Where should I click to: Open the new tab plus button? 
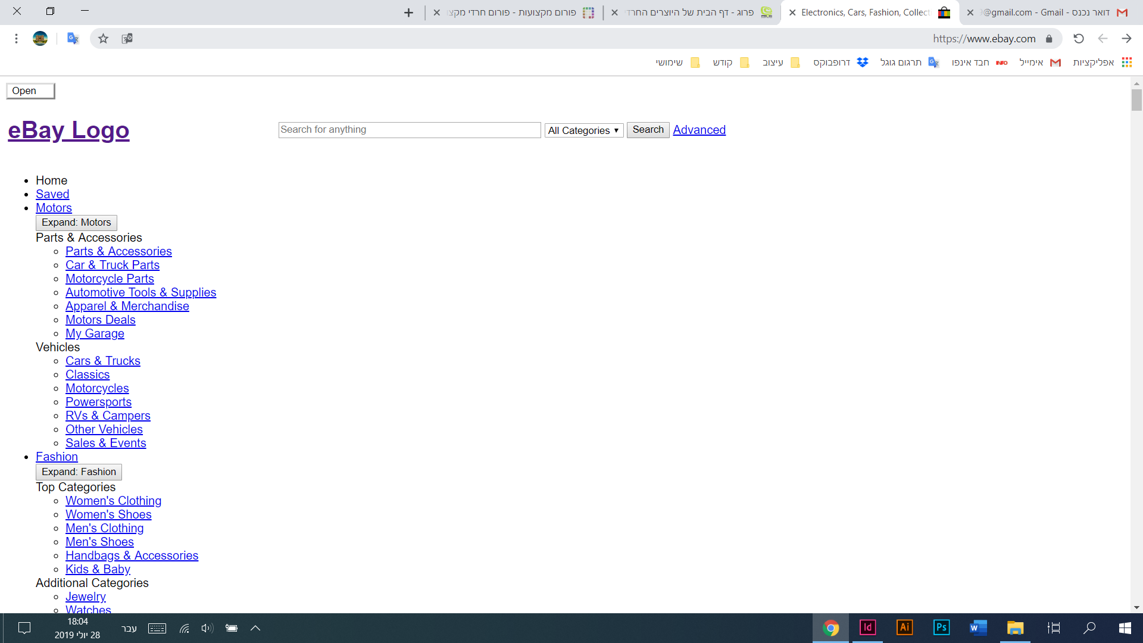[408, 13]
